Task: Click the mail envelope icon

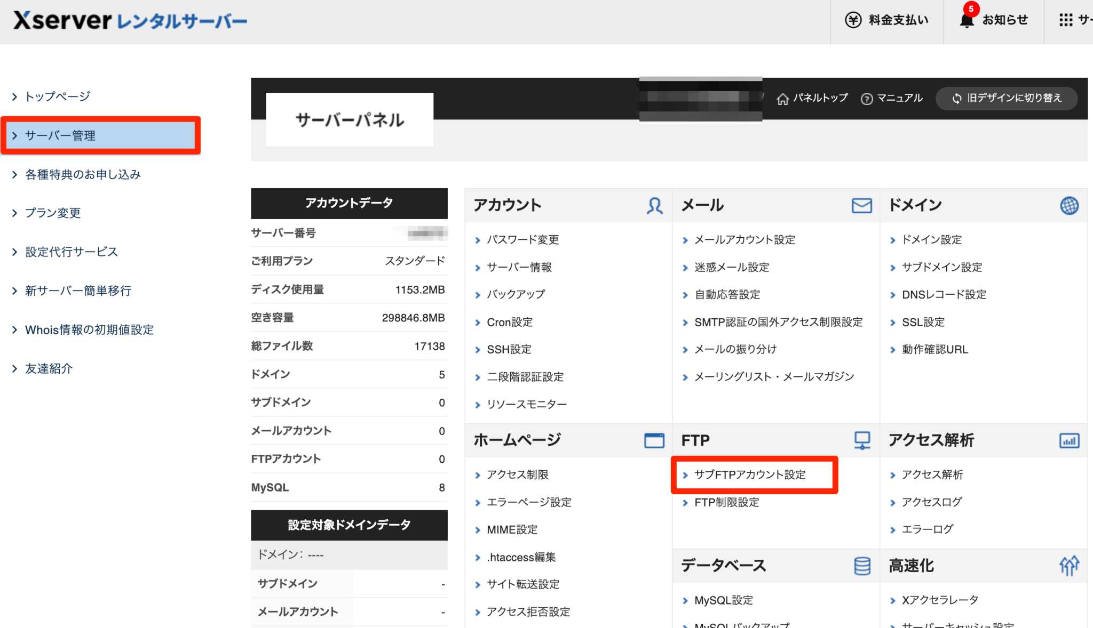Action: [861, 206]
